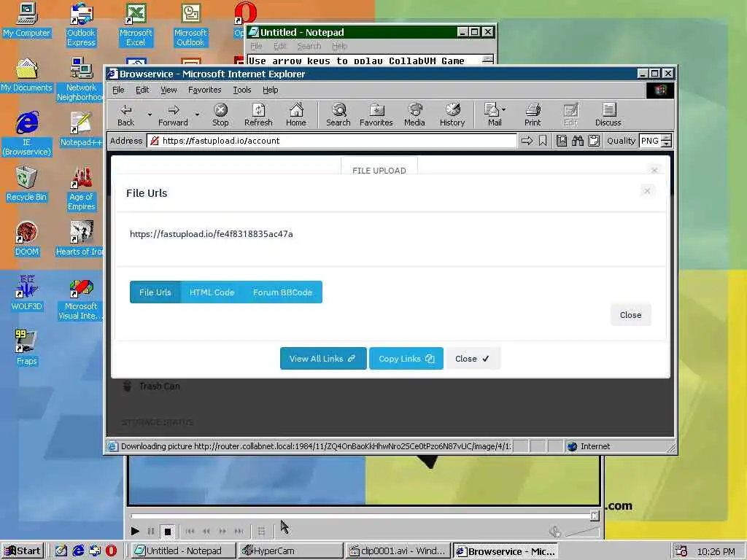Viewport: 747px width, 560px height.
Task: Launch Age of Empires shortcut
Action: [x=81, y=189]
